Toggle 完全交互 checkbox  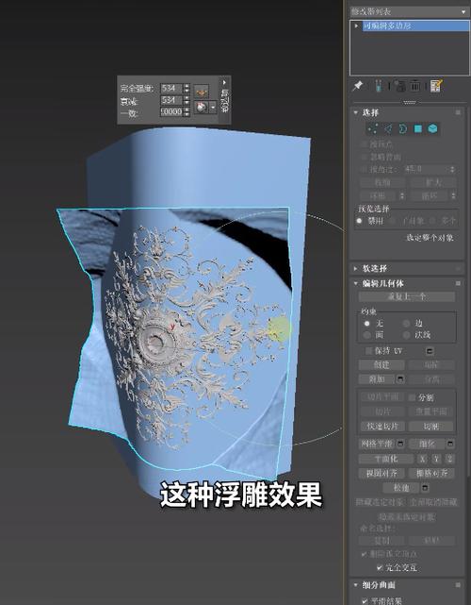pyautogui.click(x=380, y=567)
